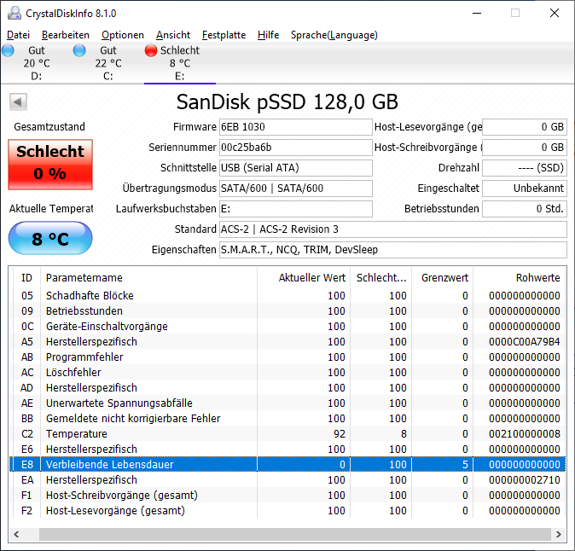The height and width of the screenshot is (551, 575).
Task: Open the Ansicht menu
Action: coord(173,35)
